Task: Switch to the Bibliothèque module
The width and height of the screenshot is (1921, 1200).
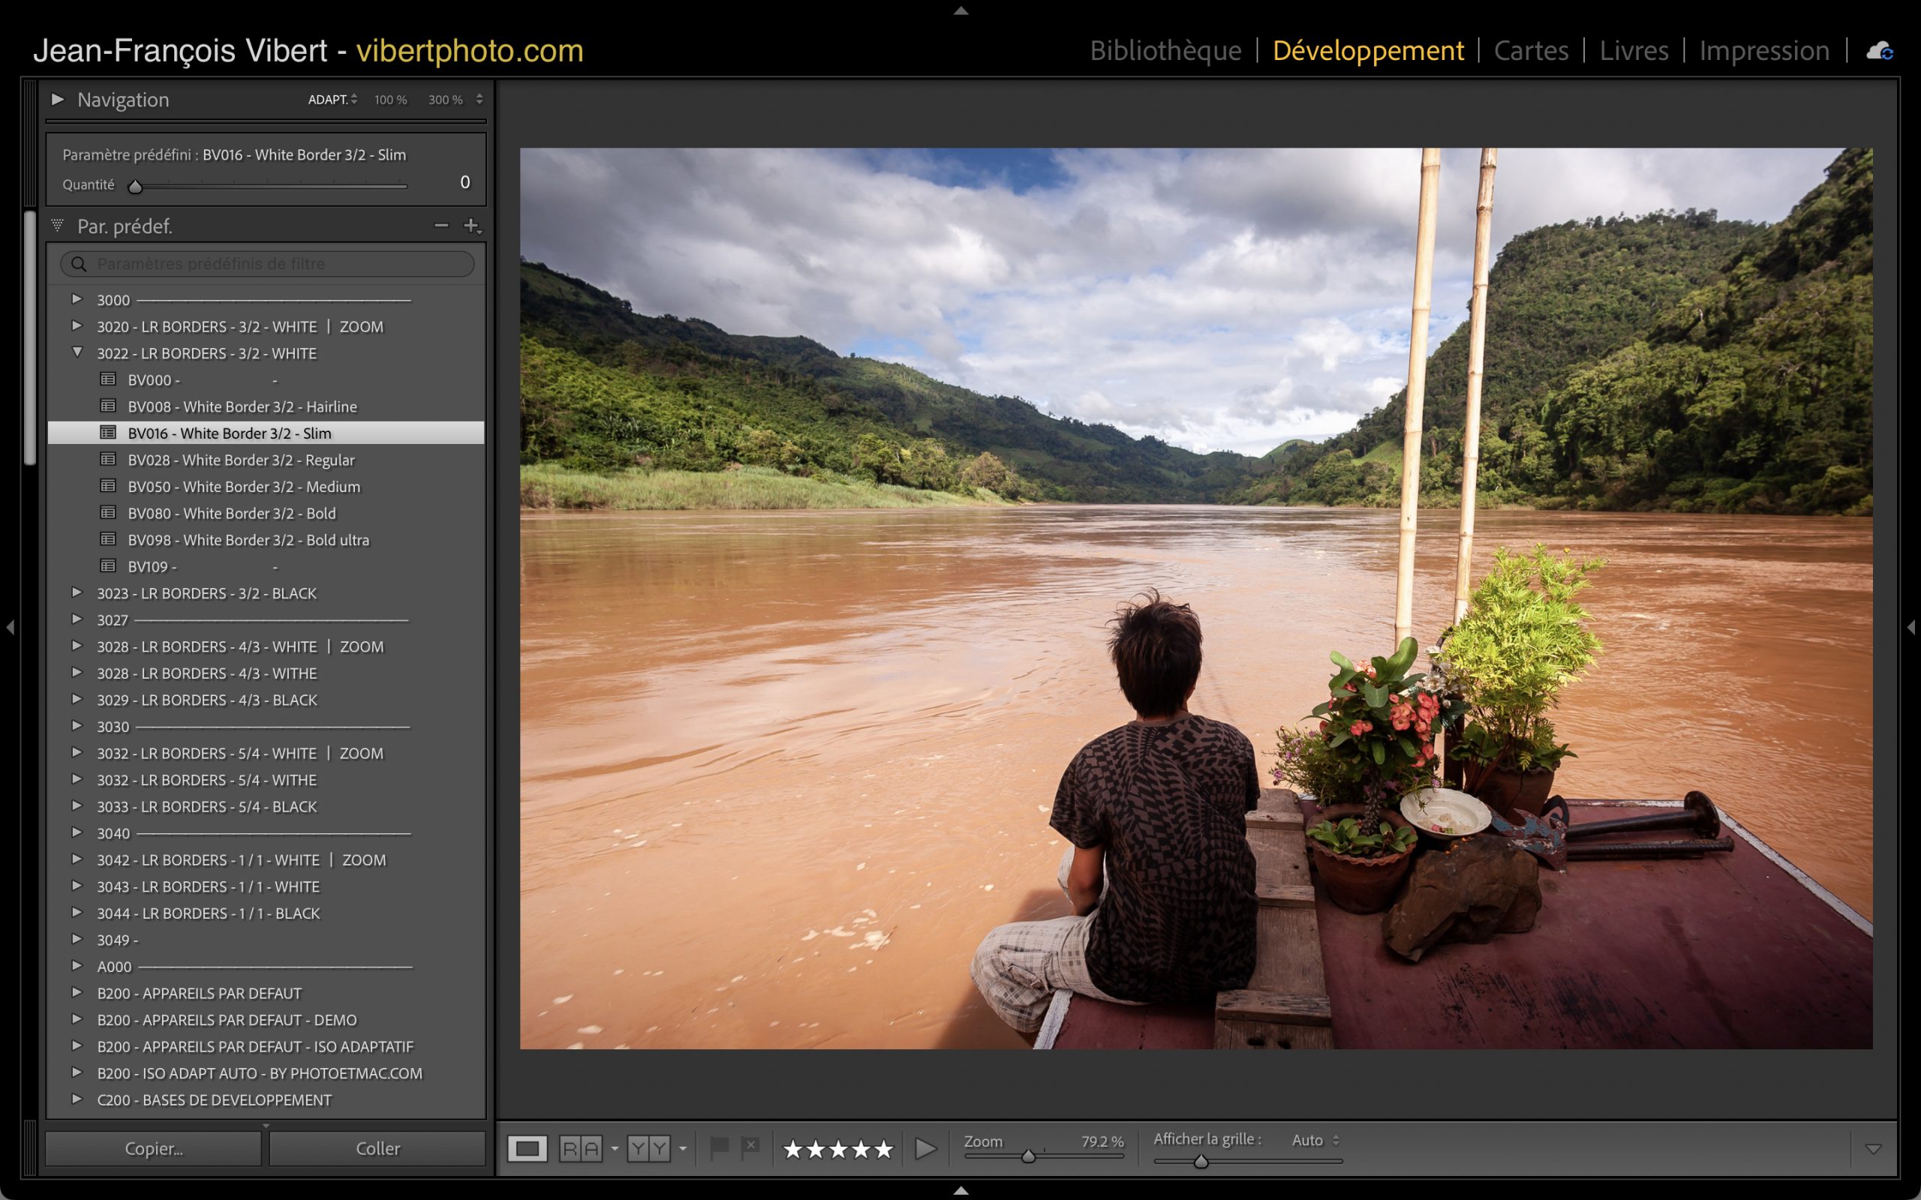Action: 1165,51
